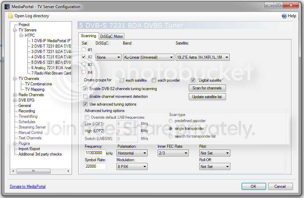Select 6 Analog 7231 BDA tree item
The height and width of the screenshot is (198, 304).
[51, 68]
